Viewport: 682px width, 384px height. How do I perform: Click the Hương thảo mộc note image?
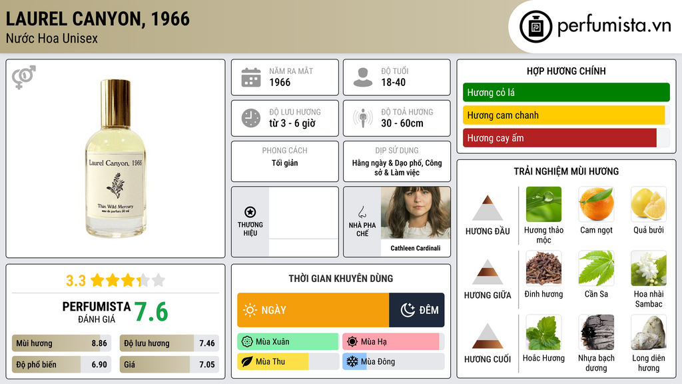tap(543, 205)
